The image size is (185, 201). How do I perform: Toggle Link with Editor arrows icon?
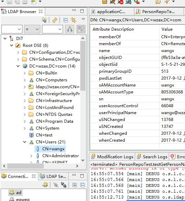coord(73,20)
